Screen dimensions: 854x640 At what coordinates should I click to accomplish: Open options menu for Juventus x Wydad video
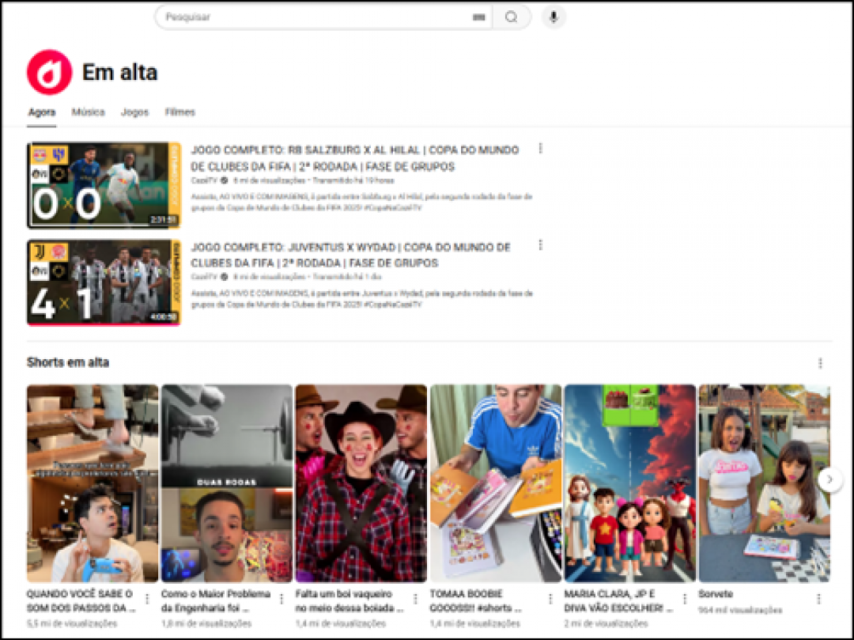pyautogui.click(x=540, y=245)
